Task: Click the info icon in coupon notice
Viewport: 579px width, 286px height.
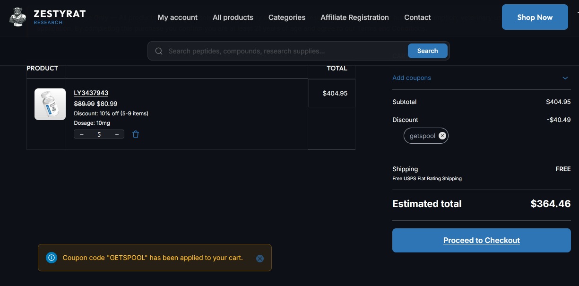Action: [52, 258]
